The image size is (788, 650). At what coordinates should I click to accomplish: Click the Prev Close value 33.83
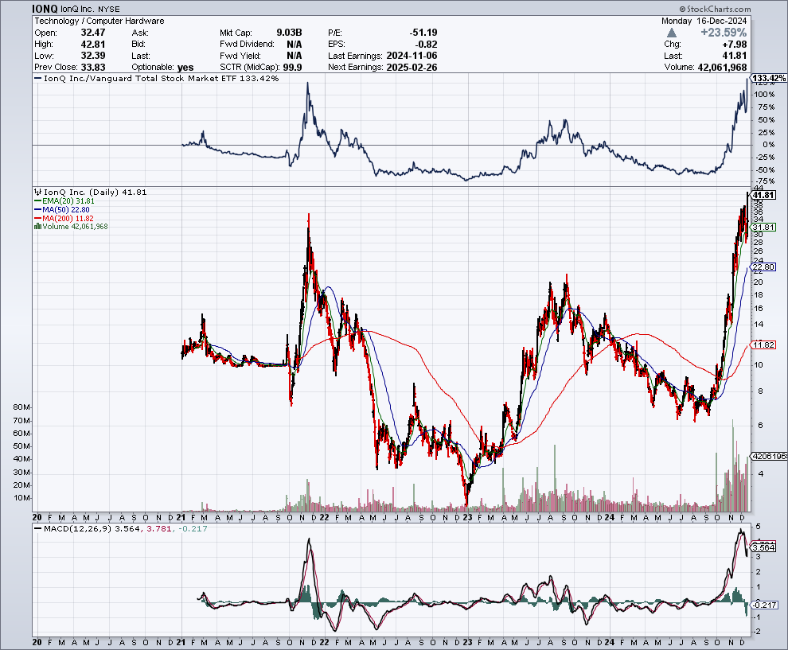[x=93, y=68]
